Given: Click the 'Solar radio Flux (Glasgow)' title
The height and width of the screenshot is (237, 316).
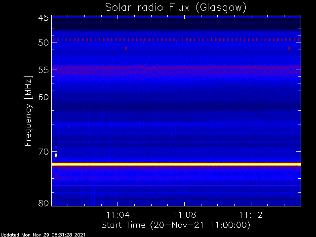Looking at the screenshot, I should tap(176, 8).
